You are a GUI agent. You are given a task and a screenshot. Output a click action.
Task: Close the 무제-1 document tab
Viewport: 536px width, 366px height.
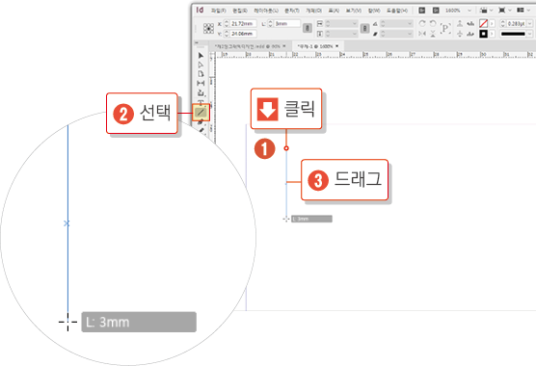(337, 46)
